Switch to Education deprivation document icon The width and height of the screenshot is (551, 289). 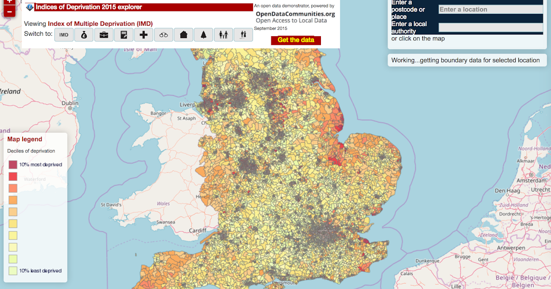coord(124,34)
